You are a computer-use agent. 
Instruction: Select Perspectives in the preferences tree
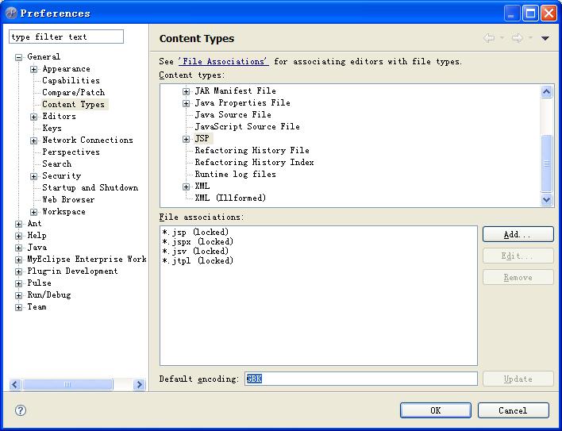(x=71, y=152)
